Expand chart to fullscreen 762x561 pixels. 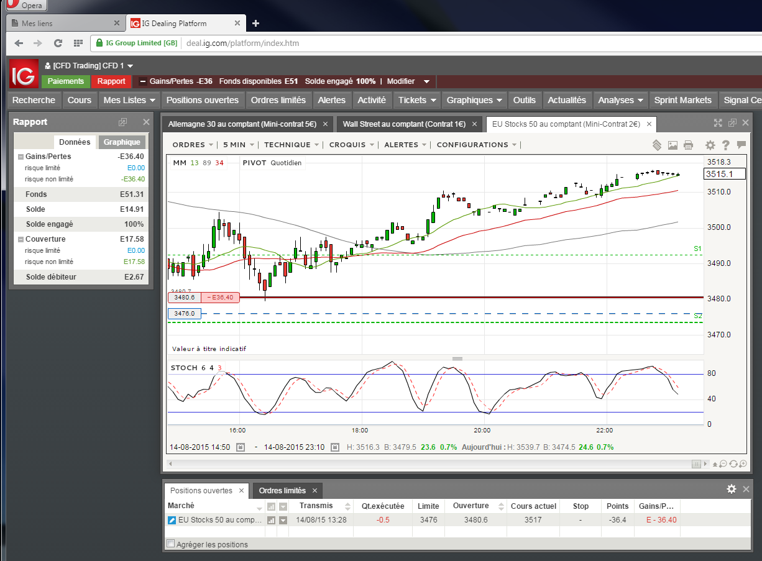pyautogui.click(x=718, y=123)
